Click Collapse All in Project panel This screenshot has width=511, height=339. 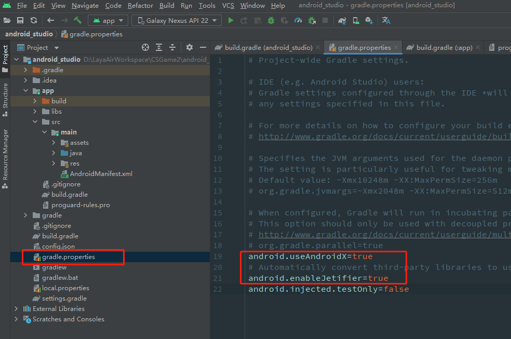pos(172,48)
